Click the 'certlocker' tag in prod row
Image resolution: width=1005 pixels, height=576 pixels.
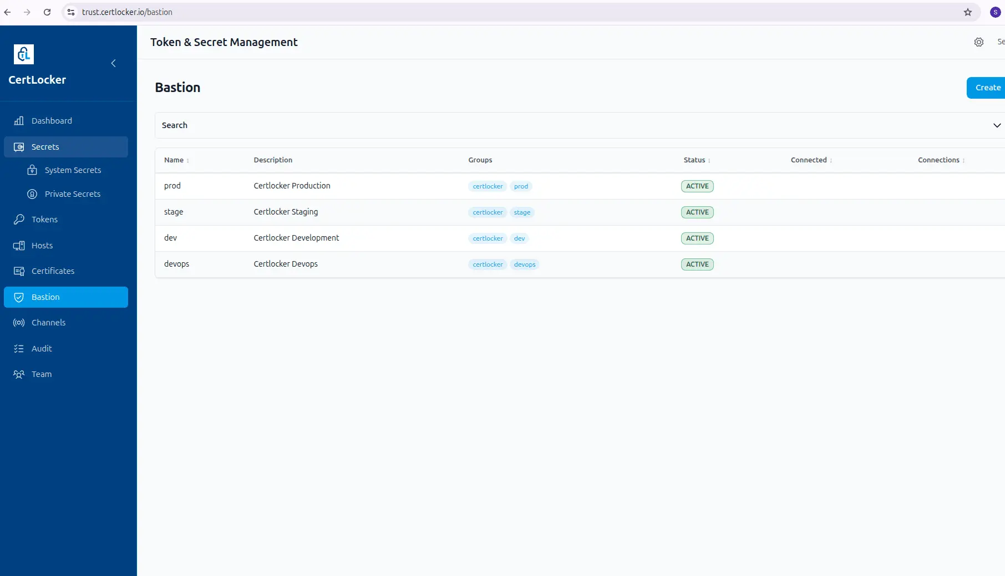tap(488, 186)
